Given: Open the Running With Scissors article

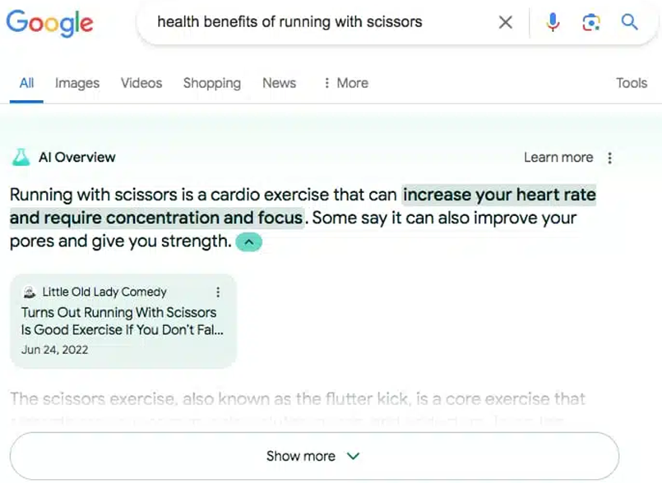Looking at the screenshot, I should coord(119,320).
